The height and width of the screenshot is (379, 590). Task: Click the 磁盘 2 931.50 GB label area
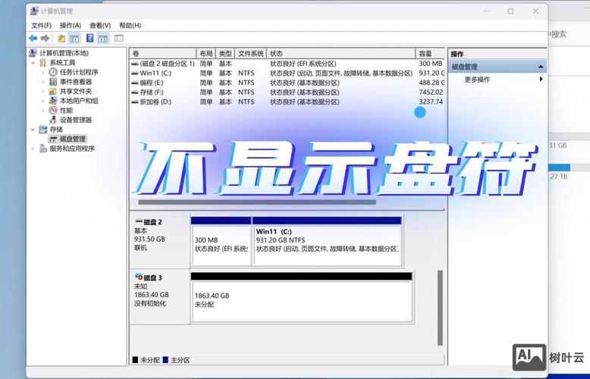click(159, 241)
